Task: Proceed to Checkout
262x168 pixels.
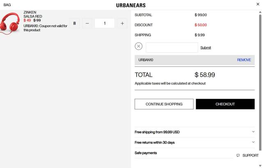Action: pyautogui.click(x=225, y=104)
